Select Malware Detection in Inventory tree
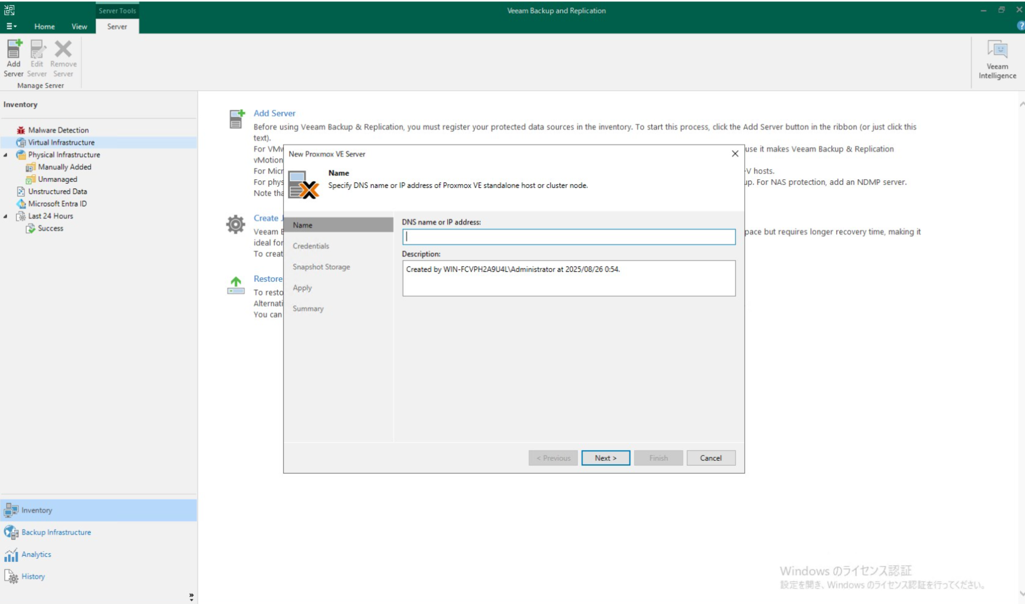Screen dimensions: 1025x604 pyautogui.click(x=58, y=130)
